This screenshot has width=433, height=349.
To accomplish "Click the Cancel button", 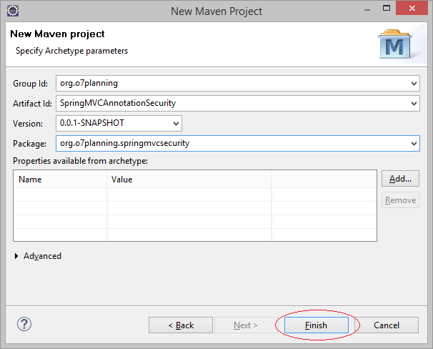I will (387, 325).
